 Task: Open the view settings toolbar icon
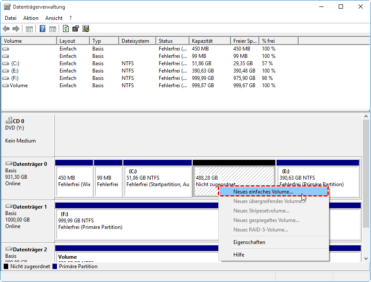pyautogui.click(x=86, y=29)
